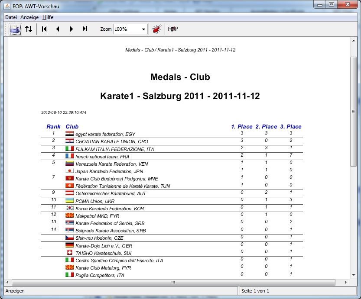
Task: Click Croatian flag beside CROATIAN KARATE UNION
Action: [69, 141]
